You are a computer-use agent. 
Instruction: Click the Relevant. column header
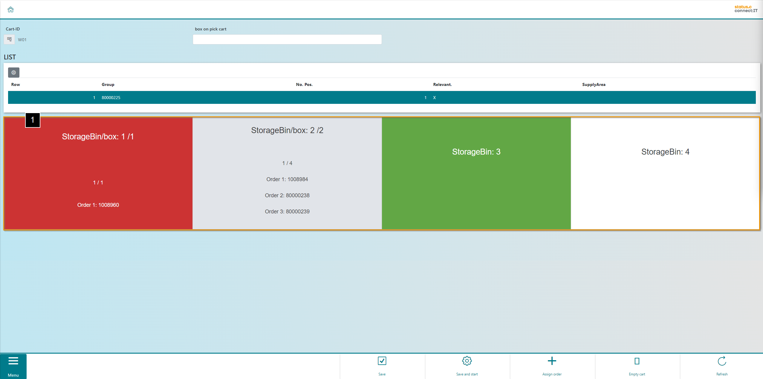pos(442,84)
